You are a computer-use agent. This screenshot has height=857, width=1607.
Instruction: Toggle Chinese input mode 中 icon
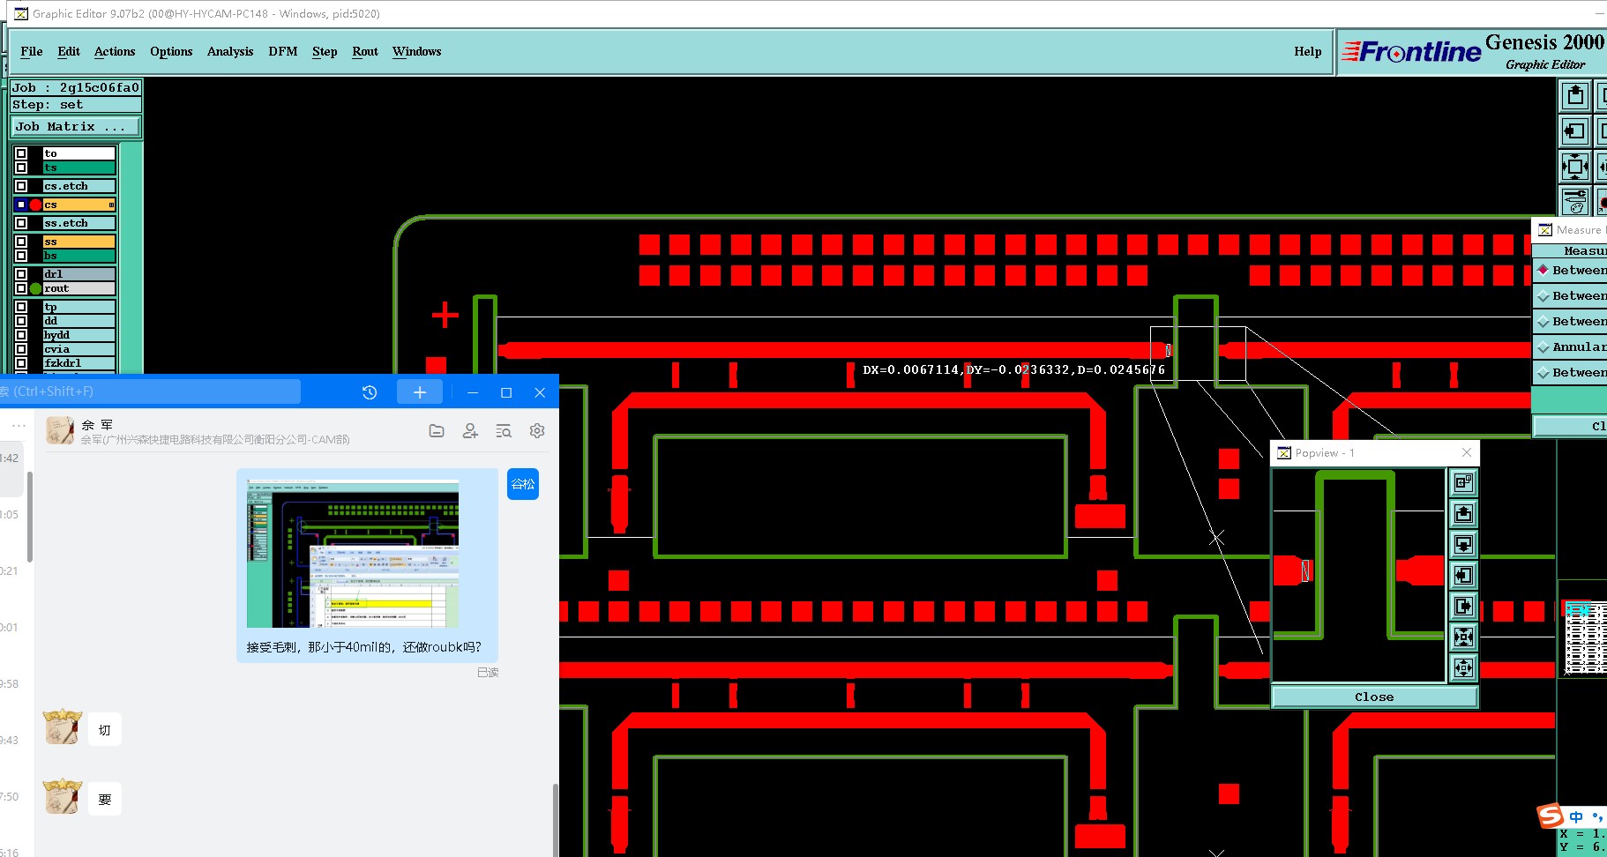(x=1576, y=817)
